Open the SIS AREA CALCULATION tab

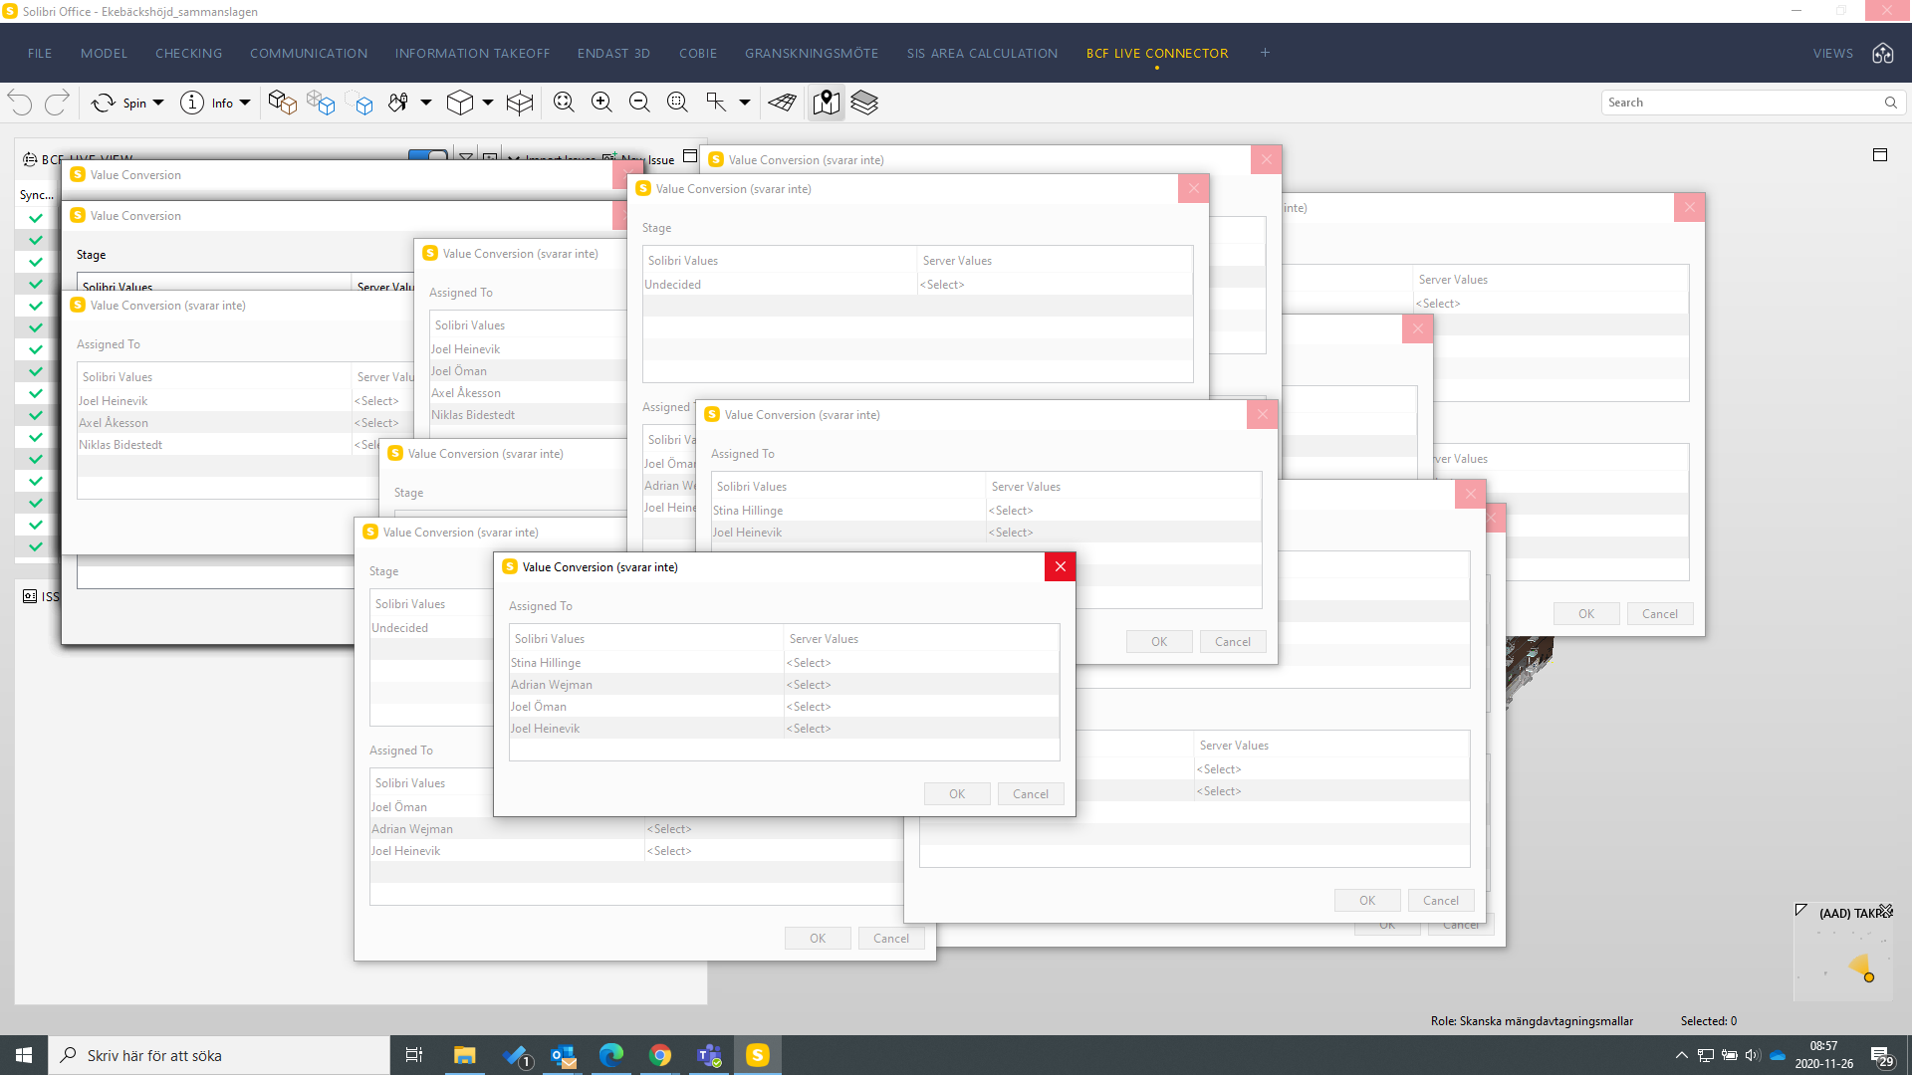pyautogui.click(x=982, y=54)
